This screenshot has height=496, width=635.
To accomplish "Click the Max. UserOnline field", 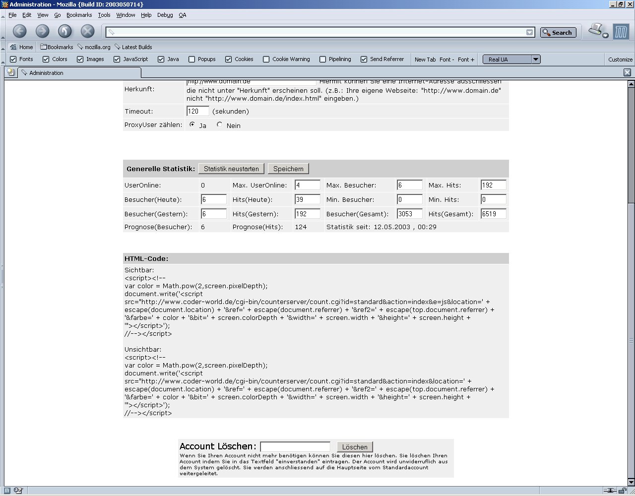I will [308, 185].
